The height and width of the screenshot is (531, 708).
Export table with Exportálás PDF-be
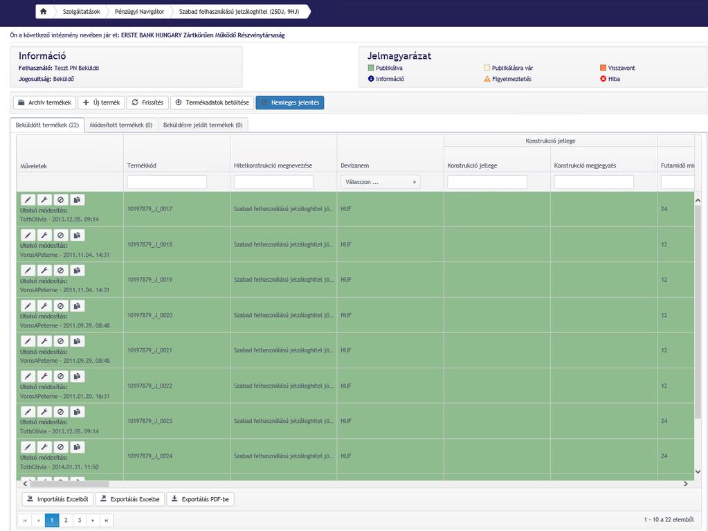201,499
